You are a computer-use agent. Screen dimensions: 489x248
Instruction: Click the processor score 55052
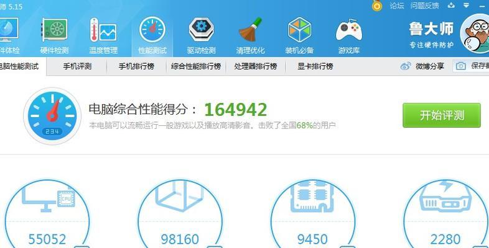pyautogui.click(x=47, y=239)
